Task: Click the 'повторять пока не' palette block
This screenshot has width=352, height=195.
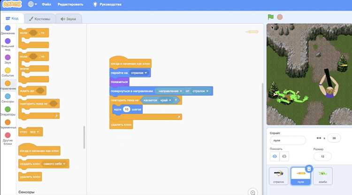Action: pyautogui.click(x=34, y=103)
